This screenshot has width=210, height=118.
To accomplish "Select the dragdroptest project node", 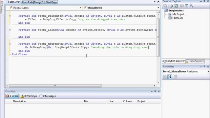I will pyautogui.click(x=176, y=10).
